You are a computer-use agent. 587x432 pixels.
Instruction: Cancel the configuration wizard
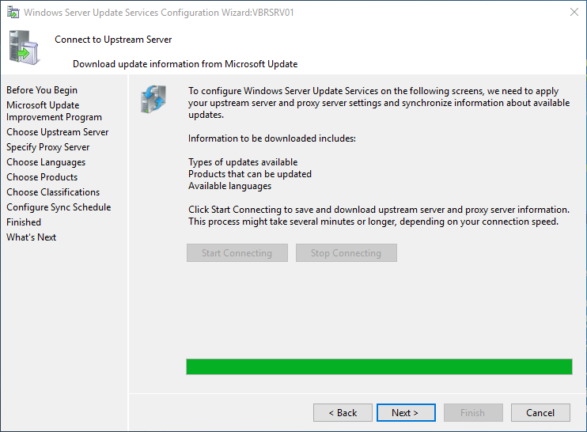point(540,412)
